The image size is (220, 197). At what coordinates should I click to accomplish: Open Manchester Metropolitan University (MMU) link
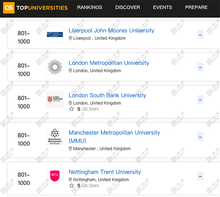114,137
